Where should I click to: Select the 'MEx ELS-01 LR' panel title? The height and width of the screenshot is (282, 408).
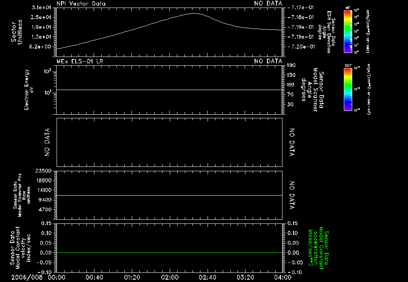pyautogui.click(x=80, y=61)
